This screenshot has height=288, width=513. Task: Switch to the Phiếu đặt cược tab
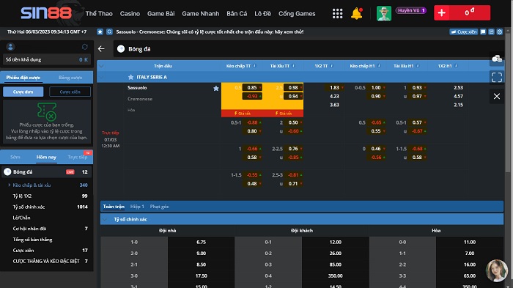click(23, 78)
